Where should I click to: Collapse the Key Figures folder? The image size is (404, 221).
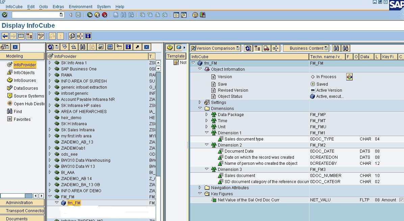(200, 194)
